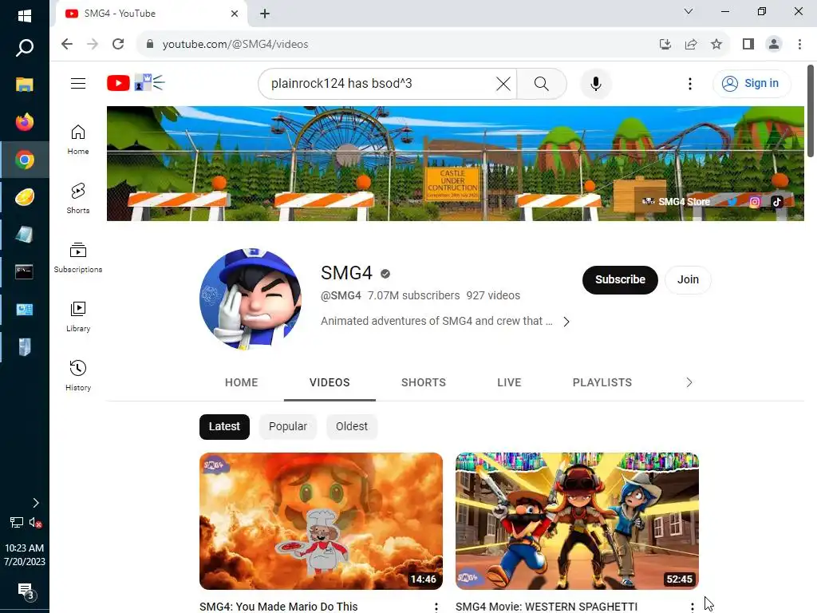Show more channel tabs chevron

click(x=689, y=382)
